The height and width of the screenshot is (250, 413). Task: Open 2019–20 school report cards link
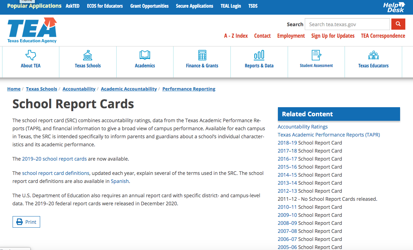[x=54, y=159]
